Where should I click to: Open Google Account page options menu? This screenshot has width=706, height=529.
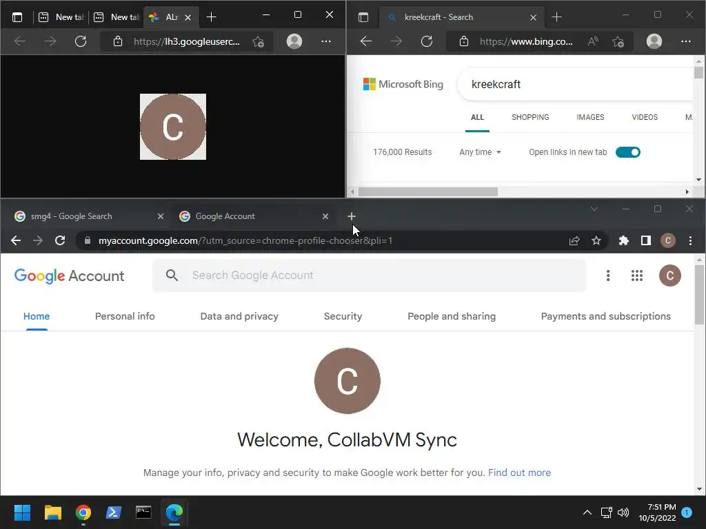(x=608, y=276)
